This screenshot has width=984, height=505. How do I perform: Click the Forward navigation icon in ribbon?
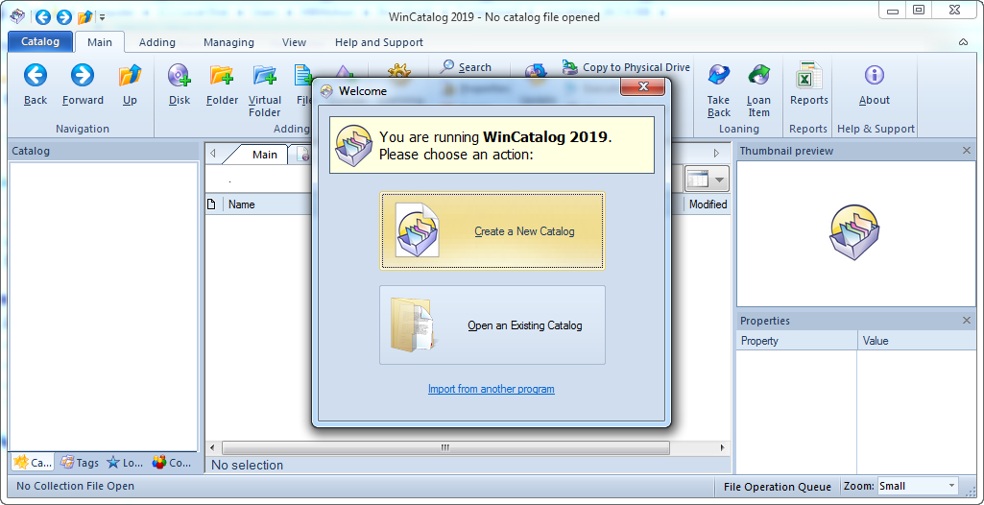[x=83, y=75]
